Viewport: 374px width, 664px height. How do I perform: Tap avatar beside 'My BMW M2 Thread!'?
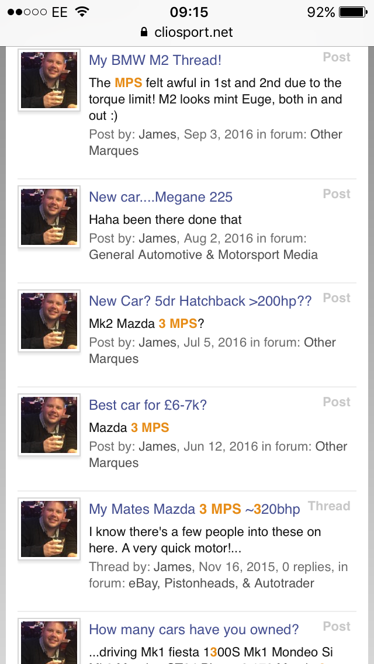[49, 80]
